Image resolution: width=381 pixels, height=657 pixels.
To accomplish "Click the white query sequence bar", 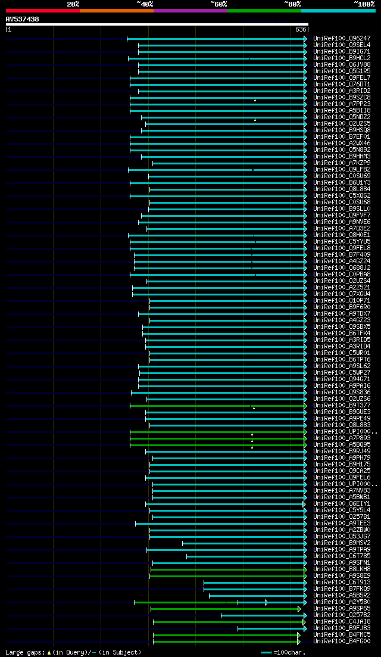I will pos(157,24).
